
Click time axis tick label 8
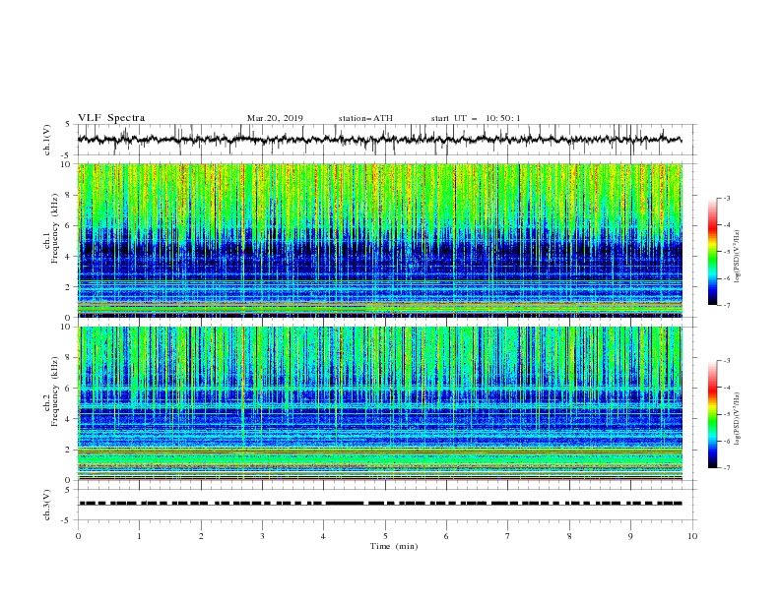pos(569,536)
